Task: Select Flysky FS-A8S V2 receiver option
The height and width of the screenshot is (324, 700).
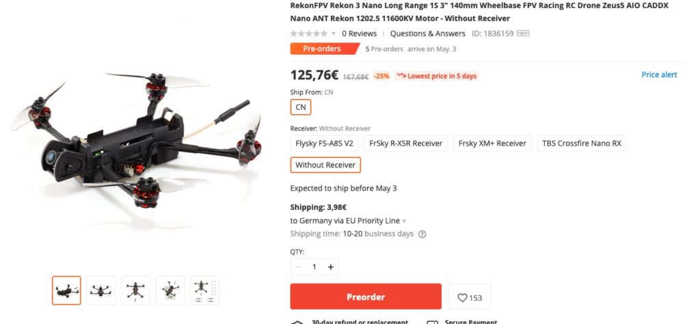Action: click(x=324, y=144)
